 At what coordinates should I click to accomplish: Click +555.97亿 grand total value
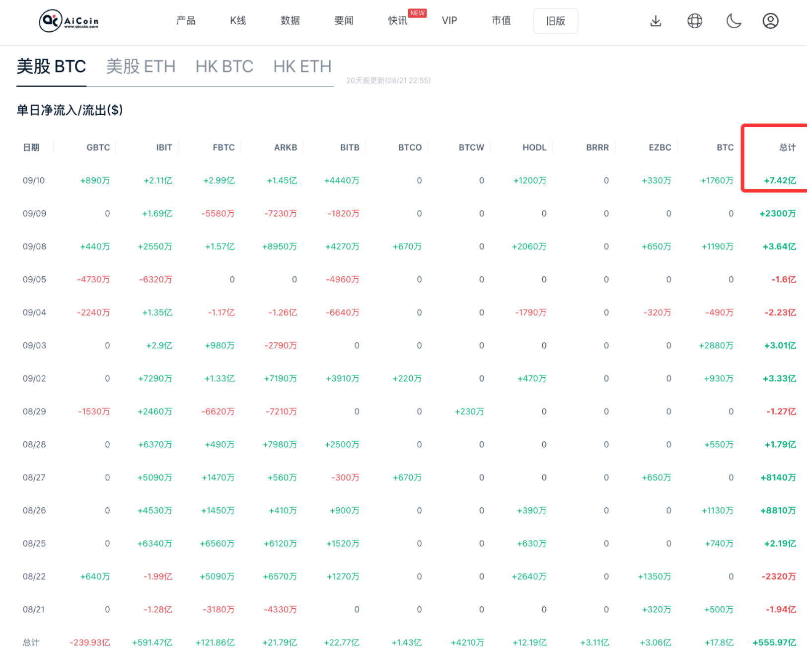click(774, 643)
